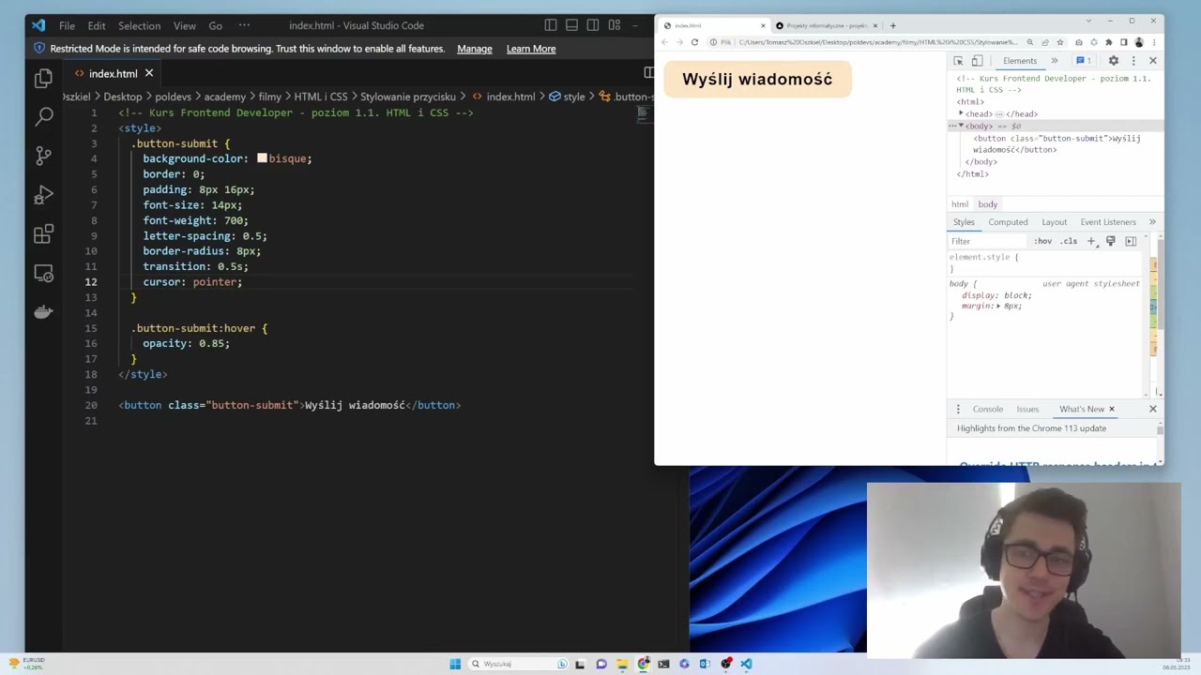The image size is (1201, 675).
Task: Switch to the 'Projekty informatyczne' Chrome tab
Action: [828, 25]
